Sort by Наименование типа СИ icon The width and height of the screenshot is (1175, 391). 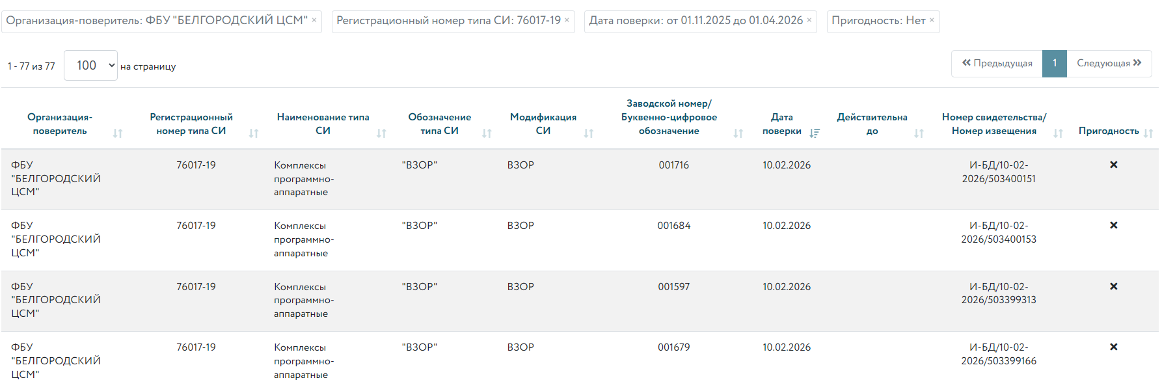(x=381, y=133)
